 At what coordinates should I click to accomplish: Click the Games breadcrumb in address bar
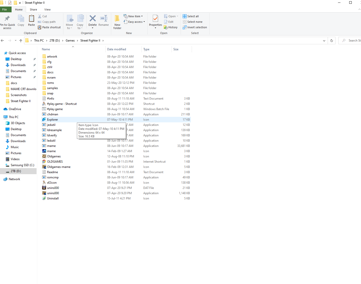70,41
